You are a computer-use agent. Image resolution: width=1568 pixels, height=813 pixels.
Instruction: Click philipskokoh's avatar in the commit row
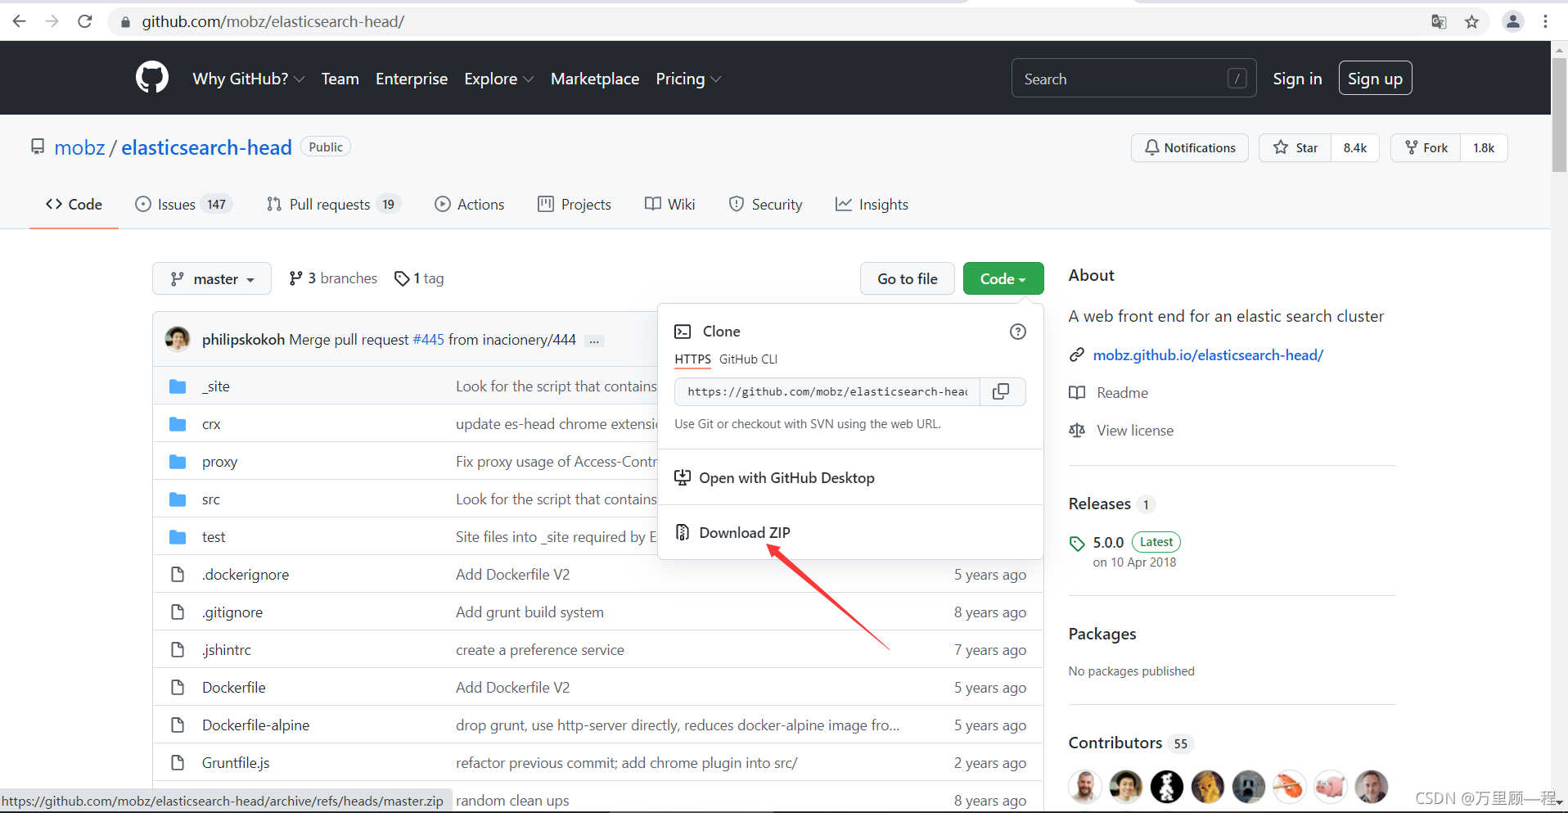pyautogui.click(x=178, y=339)
